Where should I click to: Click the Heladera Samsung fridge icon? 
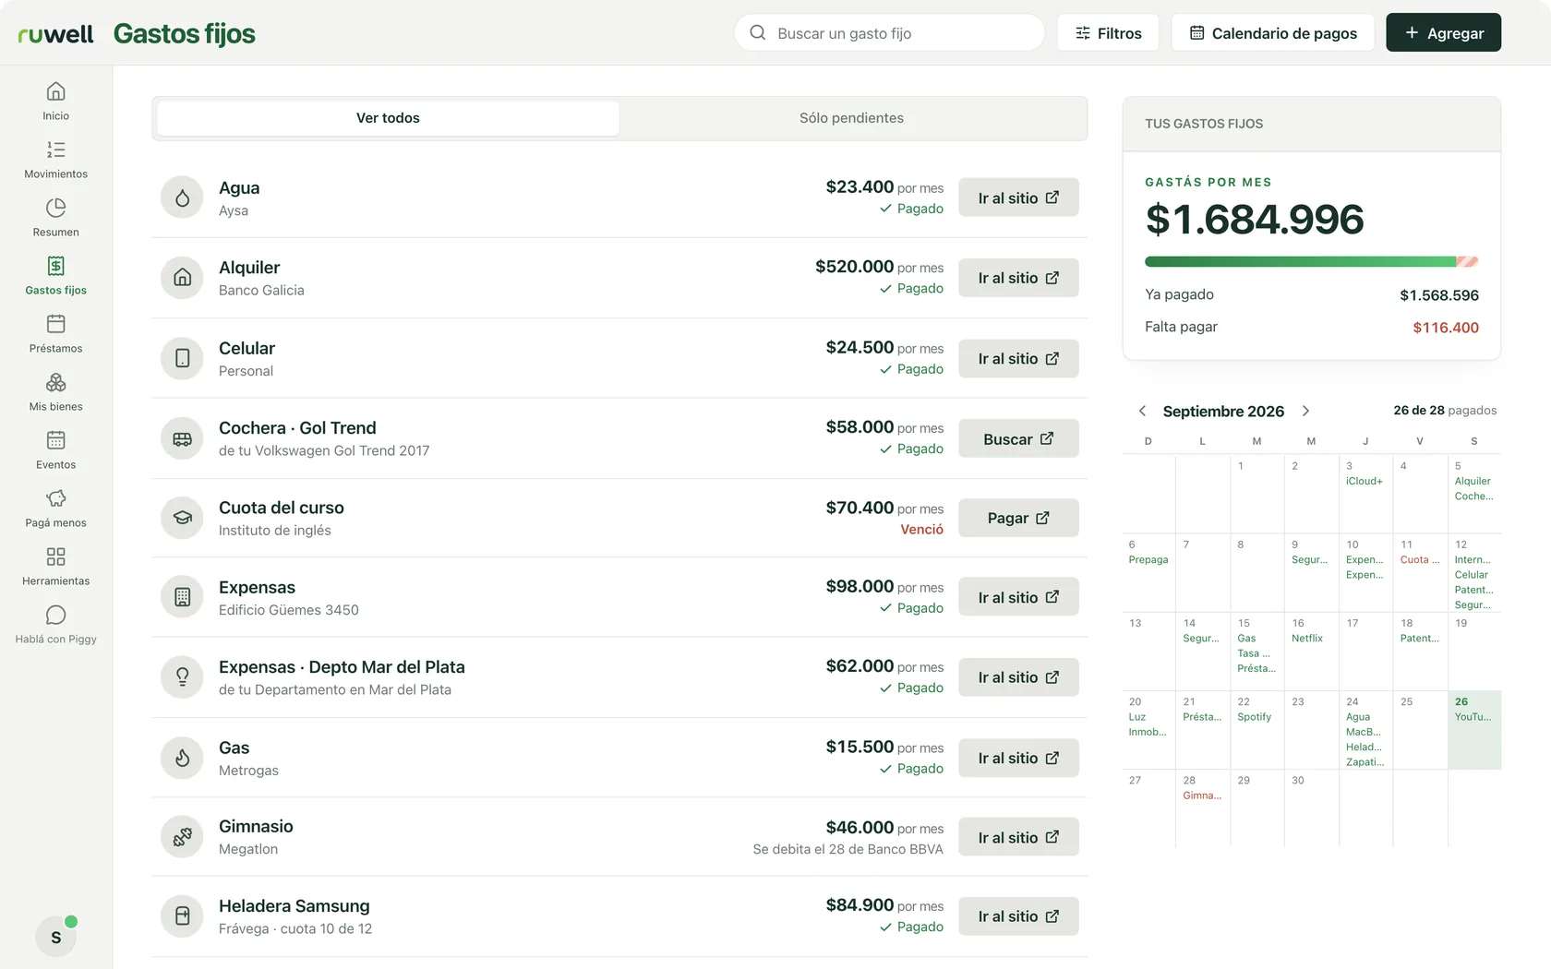[x=182, y=916]
